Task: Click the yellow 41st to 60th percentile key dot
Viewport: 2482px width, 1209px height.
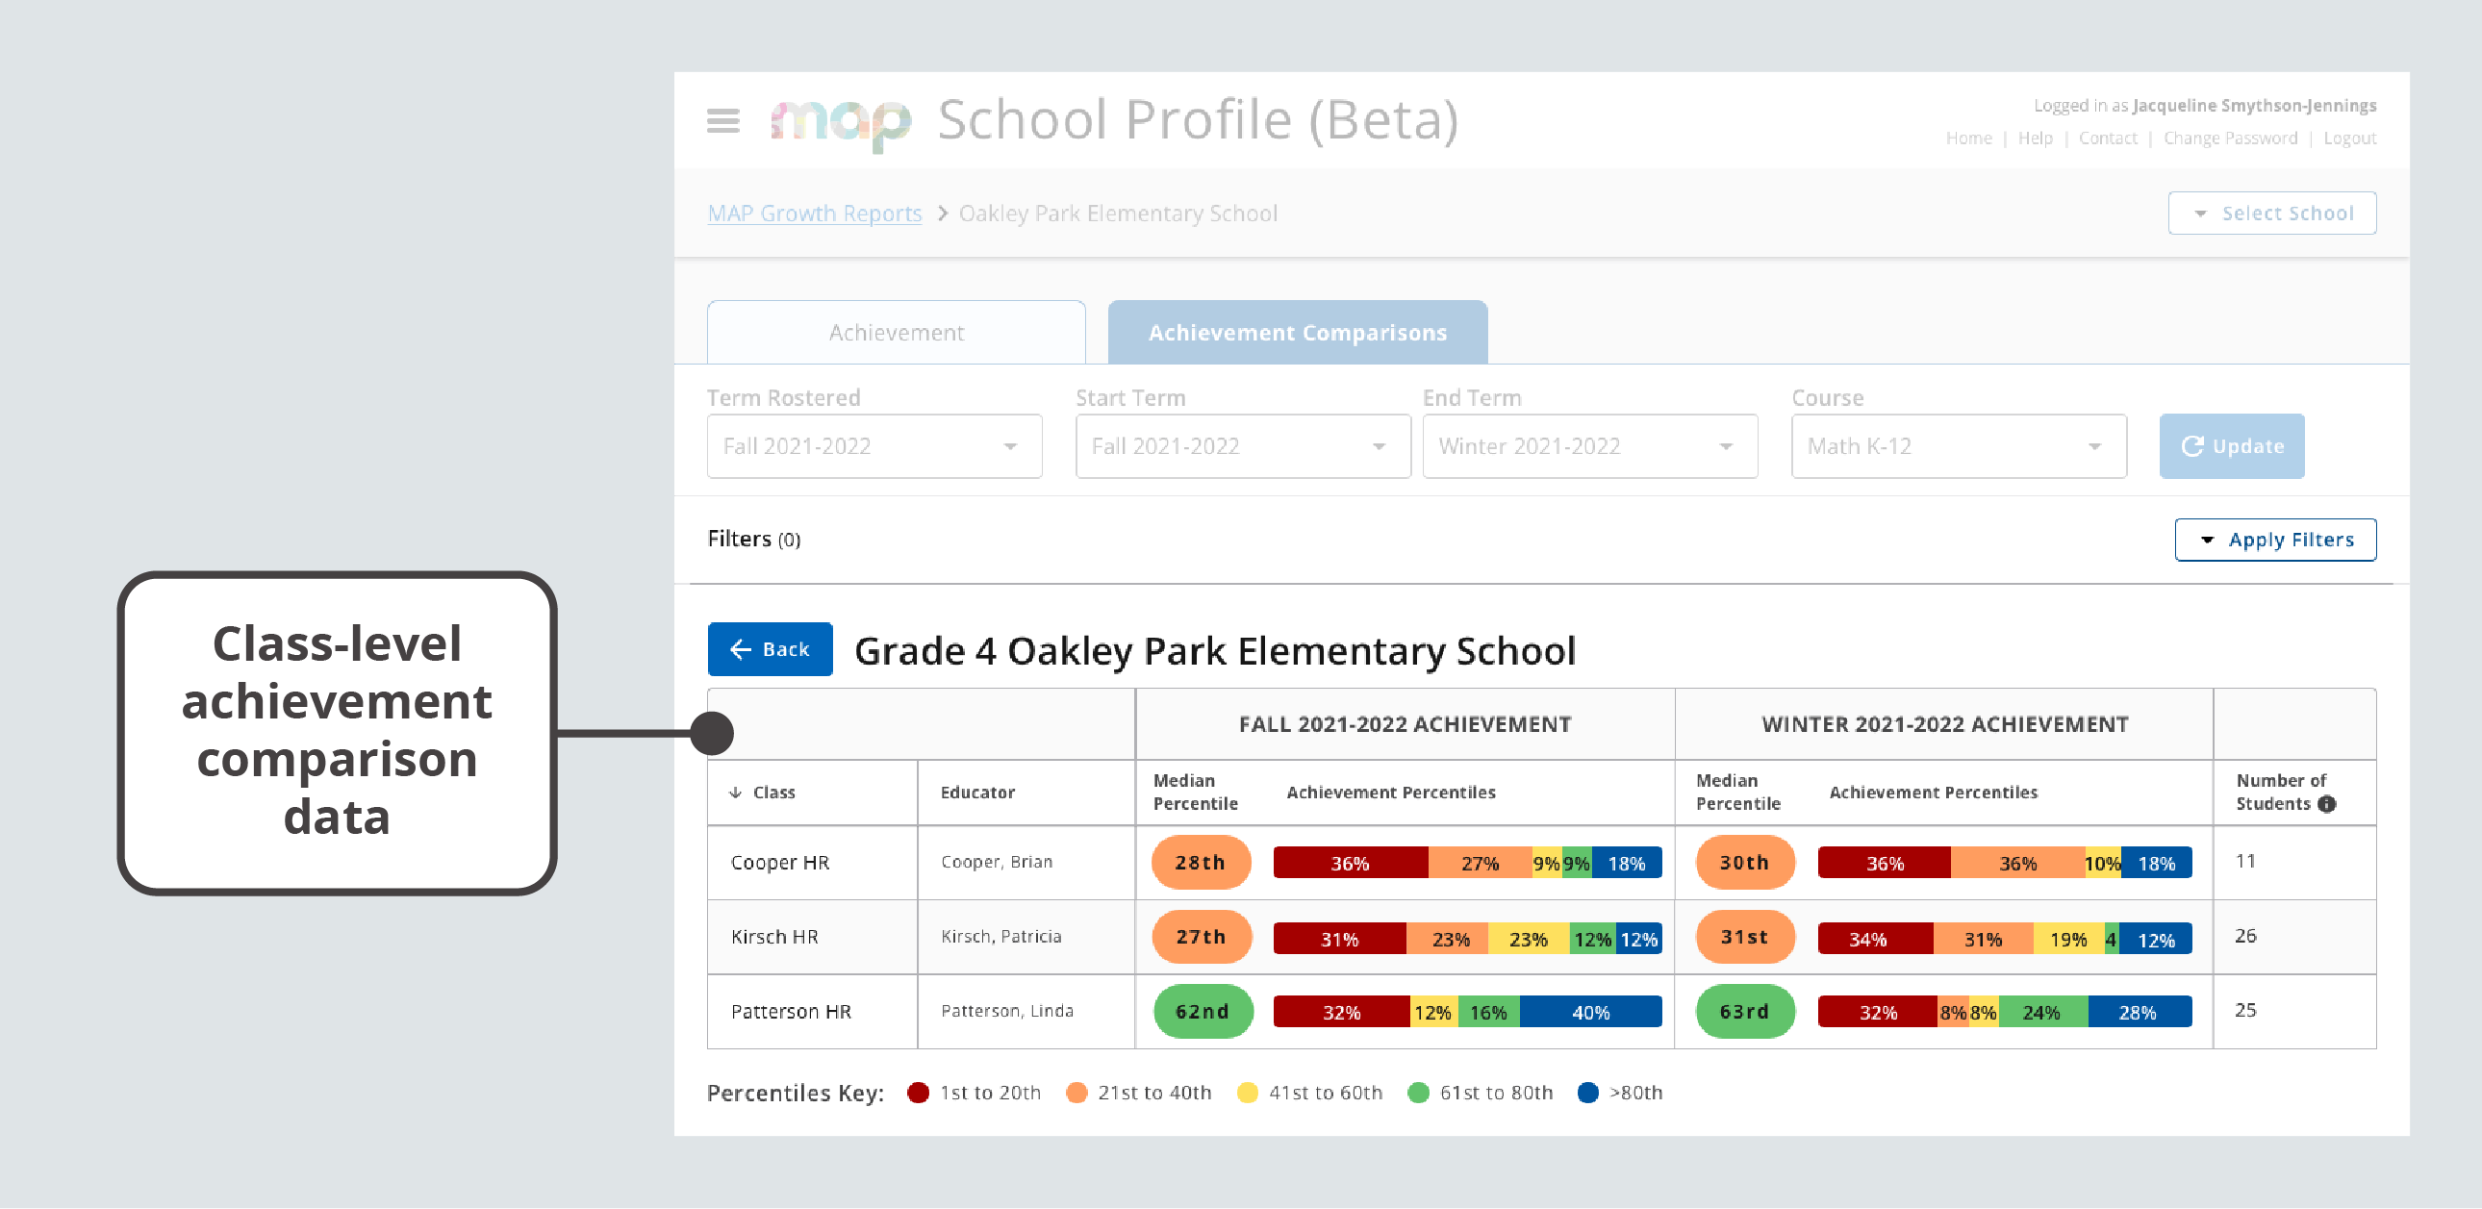Action: coord(1248,1093)
